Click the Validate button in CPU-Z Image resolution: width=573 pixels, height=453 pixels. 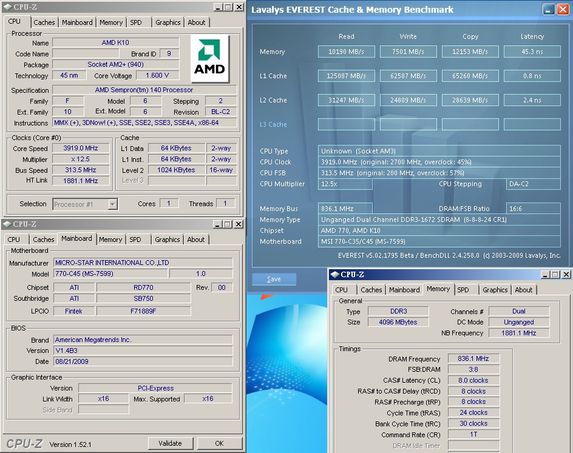170,443
